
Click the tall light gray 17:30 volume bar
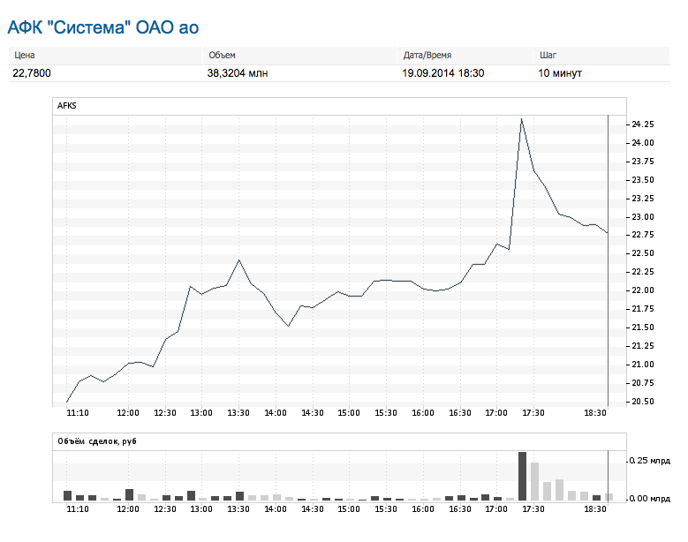pyautogui.click(x=534, y=481)
